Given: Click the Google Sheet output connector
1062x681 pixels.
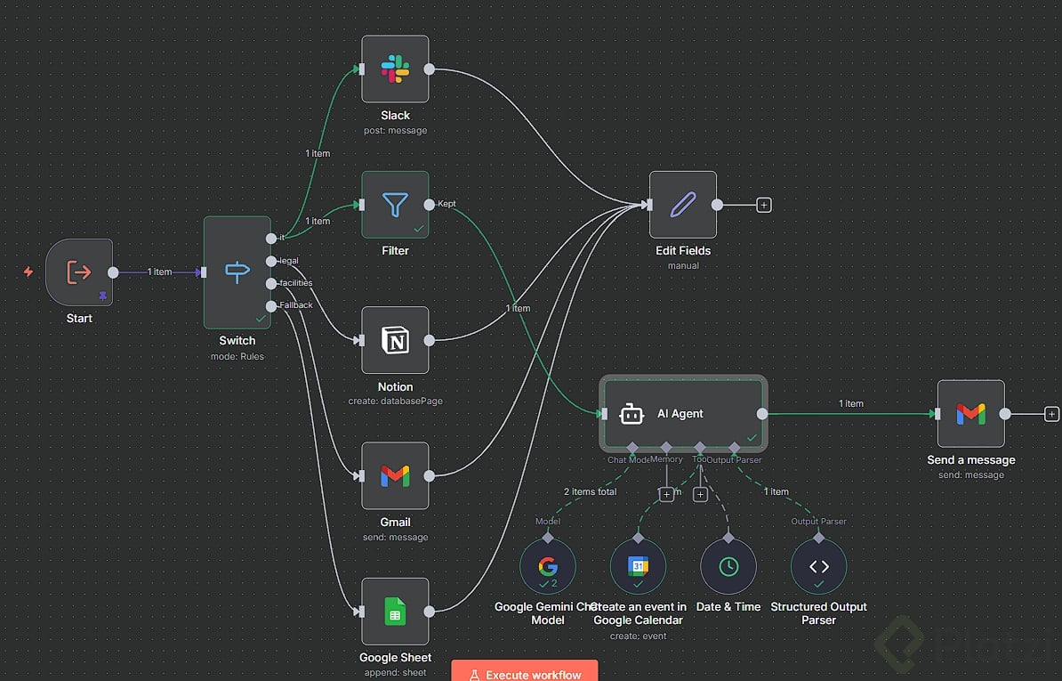Looking at the screenshot, I should [x=430, y=612].
